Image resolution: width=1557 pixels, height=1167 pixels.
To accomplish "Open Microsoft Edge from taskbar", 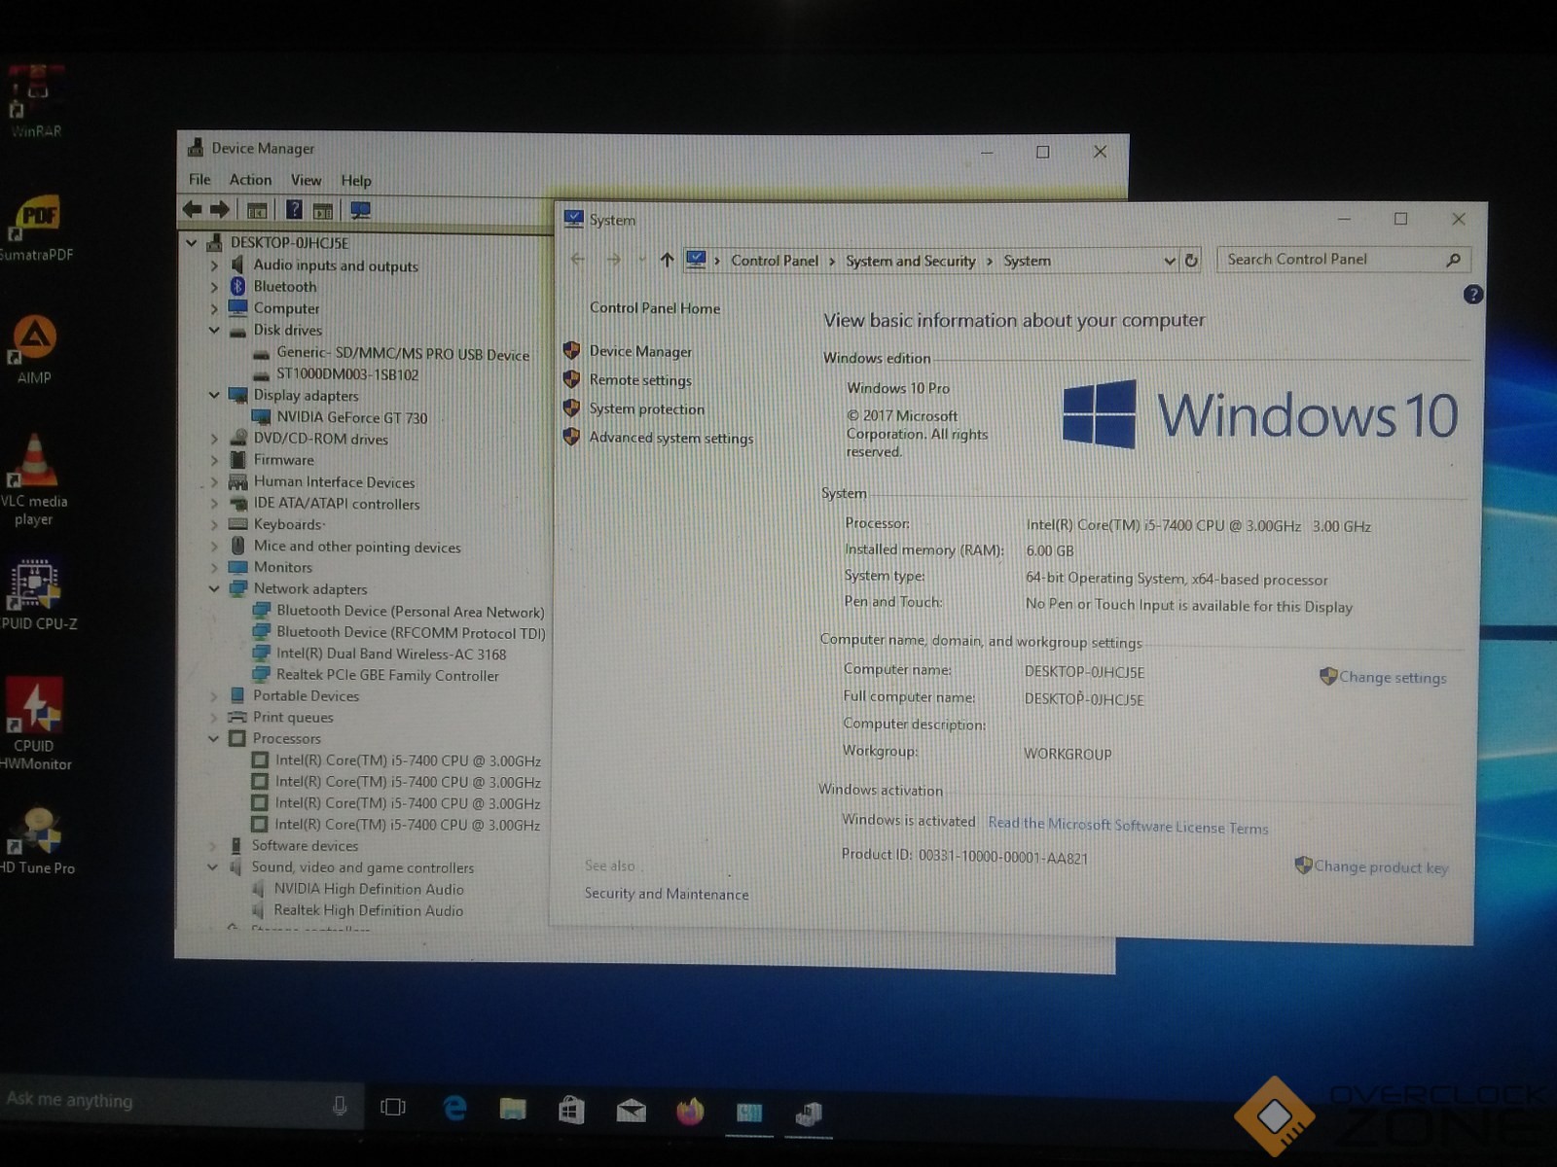I will 454,1108.
